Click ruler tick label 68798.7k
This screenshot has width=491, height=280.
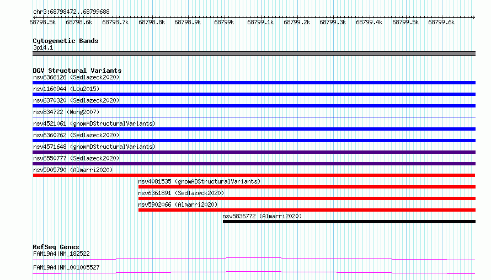point(115,22)
